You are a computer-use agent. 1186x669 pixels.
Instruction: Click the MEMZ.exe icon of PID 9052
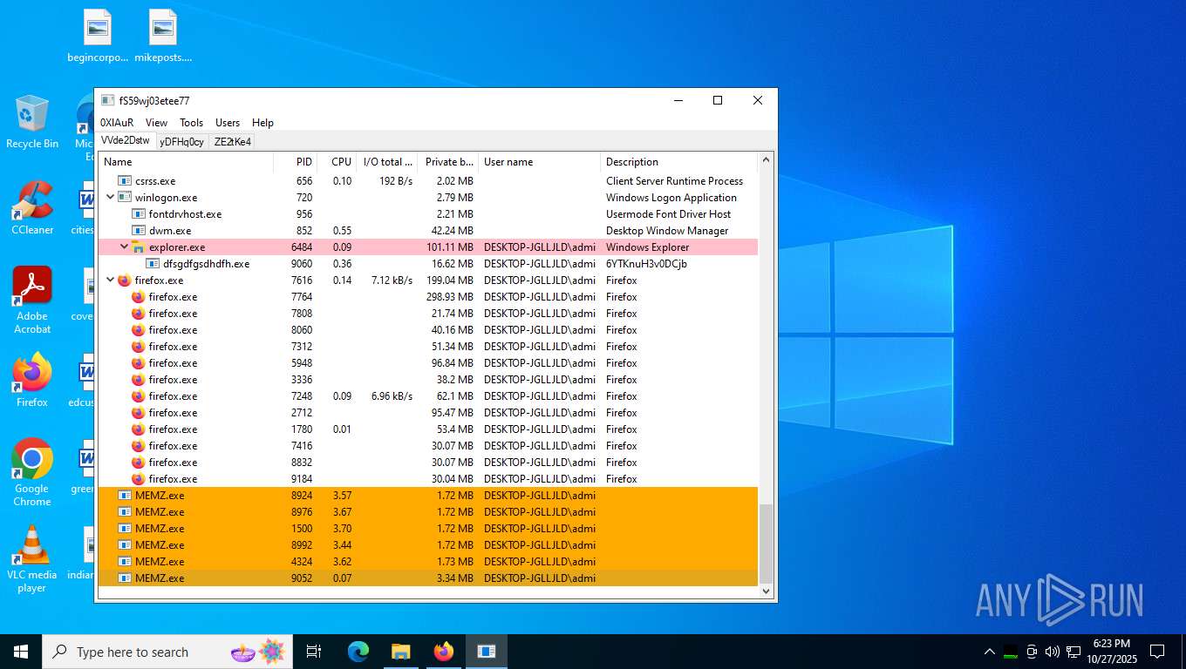[125, 578]
